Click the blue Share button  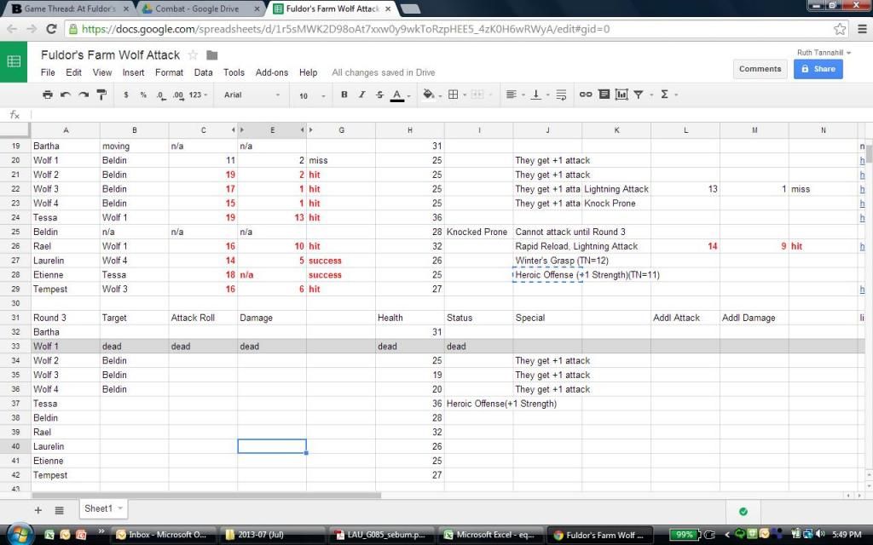pyautogui.click(x=818, y=69)
